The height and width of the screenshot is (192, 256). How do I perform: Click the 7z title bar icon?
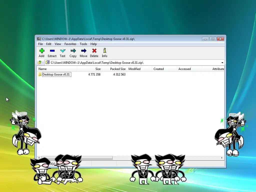(x=39, y=39)
